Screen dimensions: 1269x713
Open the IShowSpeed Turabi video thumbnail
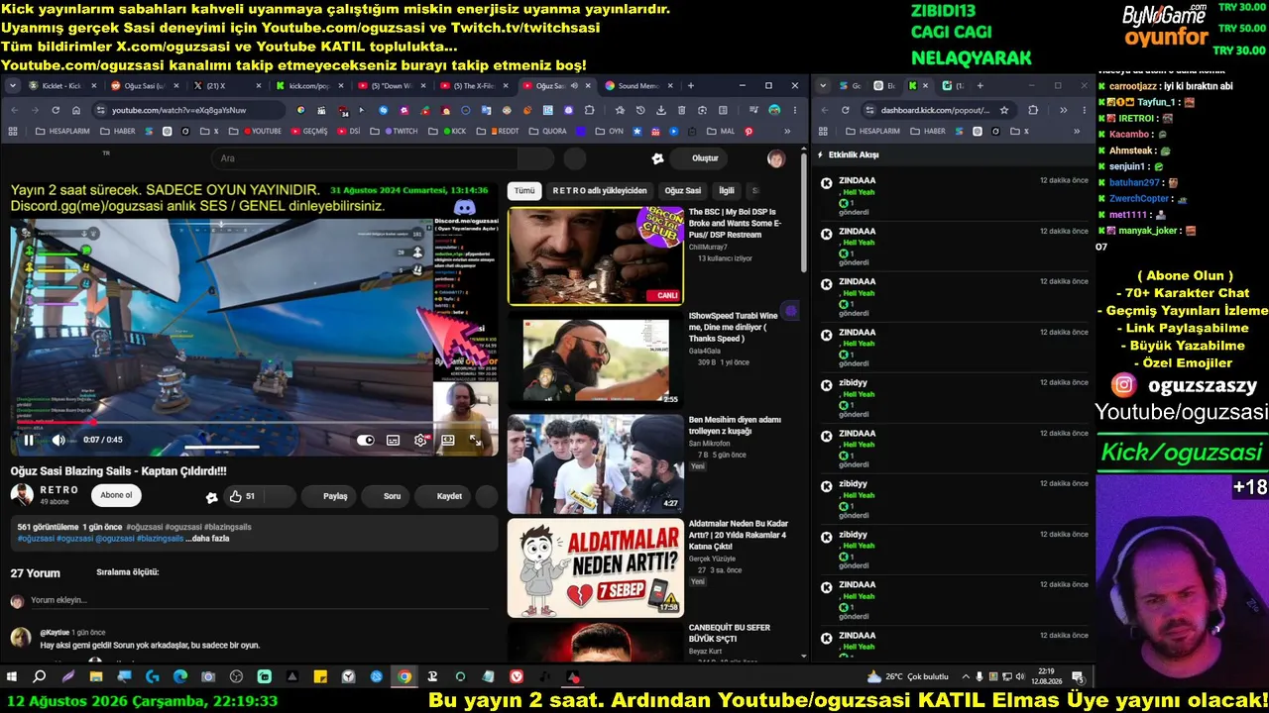coord(595,359)
